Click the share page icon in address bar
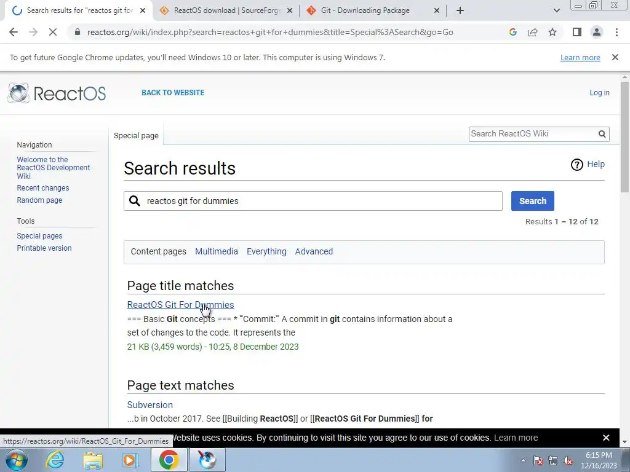 (x=533, y=32)
